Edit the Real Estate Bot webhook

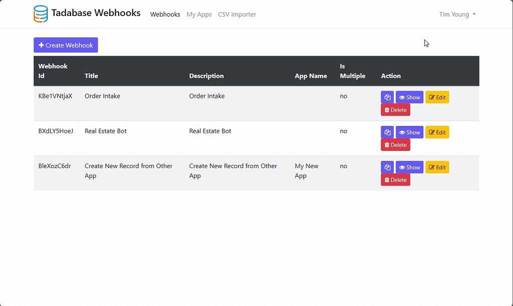click(x=437, y=132)
